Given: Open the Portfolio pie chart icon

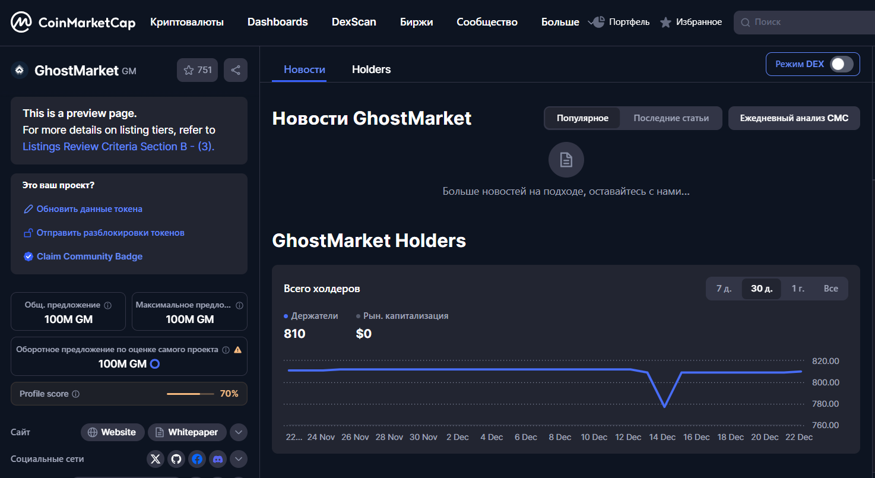Looking at the screenshot, I should [x=599, y=22].
